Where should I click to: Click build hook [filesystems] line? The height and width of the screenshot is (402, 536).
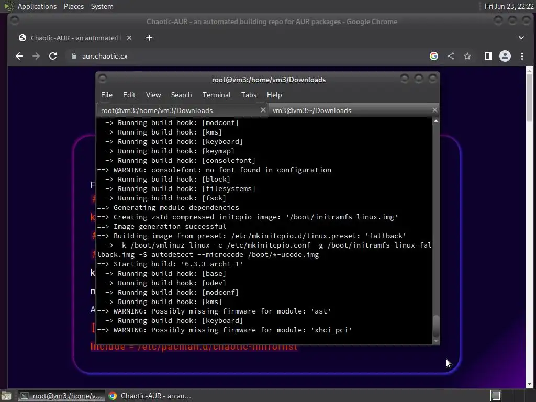180,188
